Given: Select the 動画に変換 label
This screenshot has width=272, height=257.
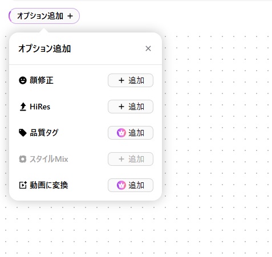Looking at the screenshot, I should [49, 185].
